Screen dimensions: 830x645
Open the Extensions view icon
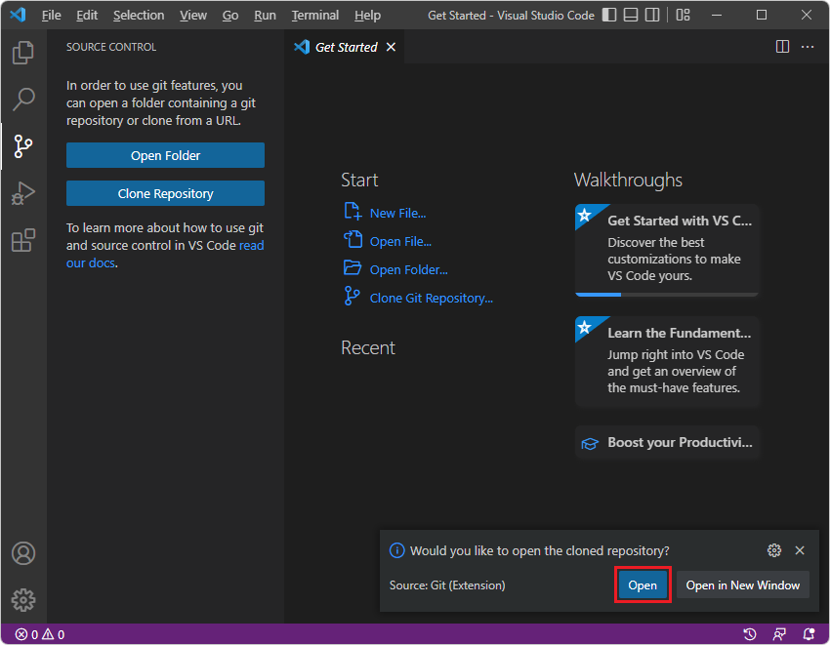23,240
